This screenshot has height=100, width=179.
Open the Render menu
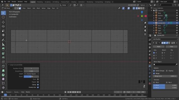[14, 2]
